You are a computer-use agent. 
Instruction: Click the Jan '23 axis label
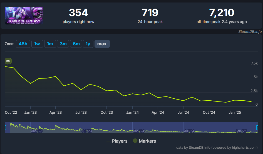point(30,112)
